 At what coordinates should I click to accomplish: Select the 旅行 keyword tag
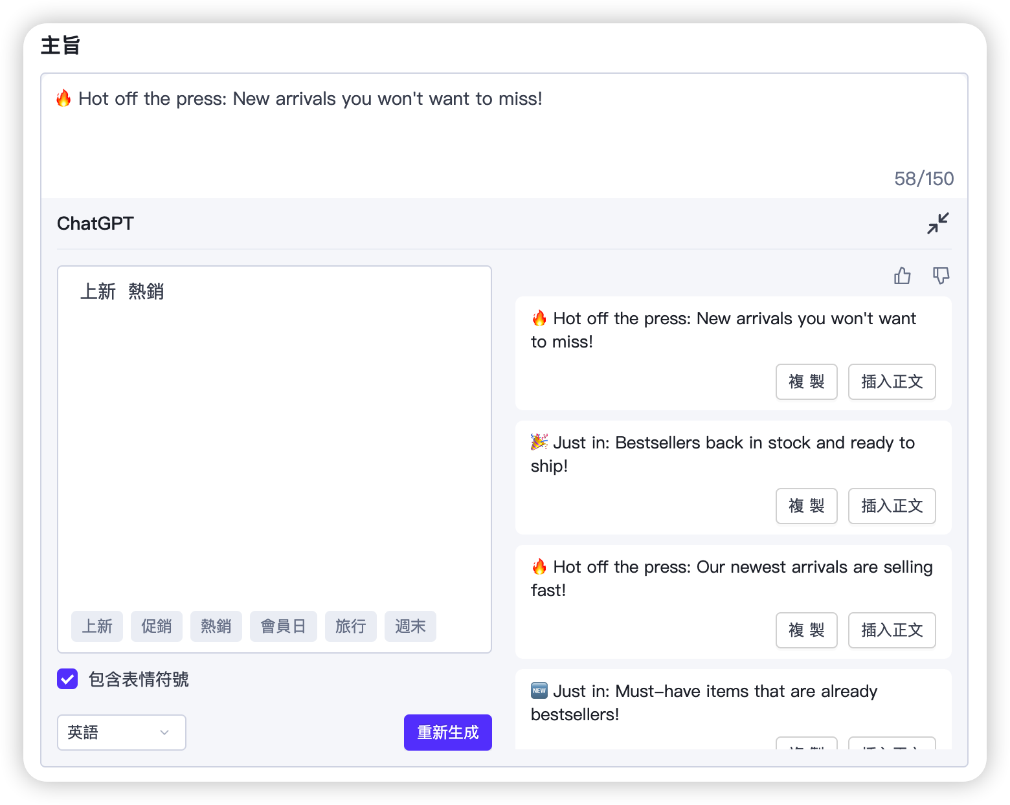(351, 626)
